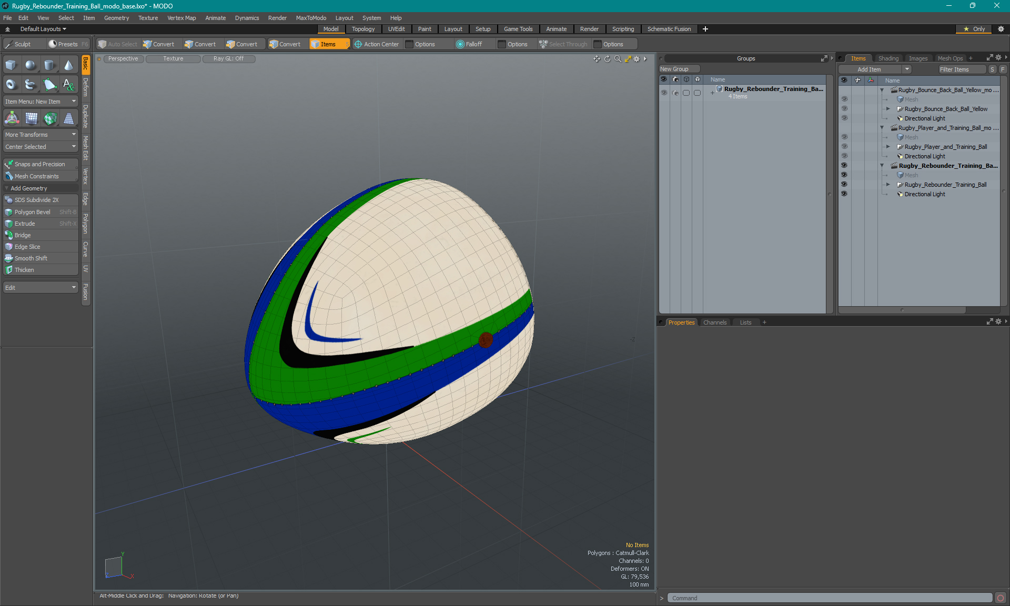Open layout settings gear in top bar
Image resolution: width=1010 pixels, height=606 pixels.
1001,29
